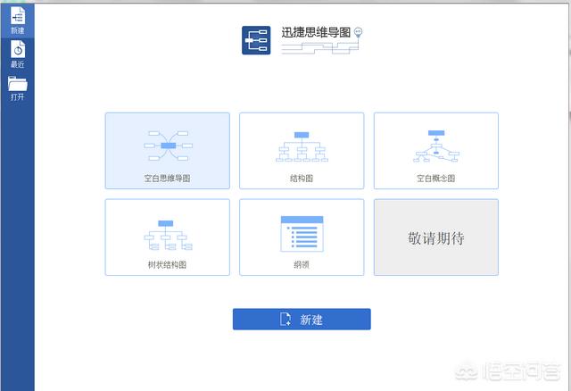Choose the 结构图 structure chart icon
571x391 pixels.
pos(302,146)
